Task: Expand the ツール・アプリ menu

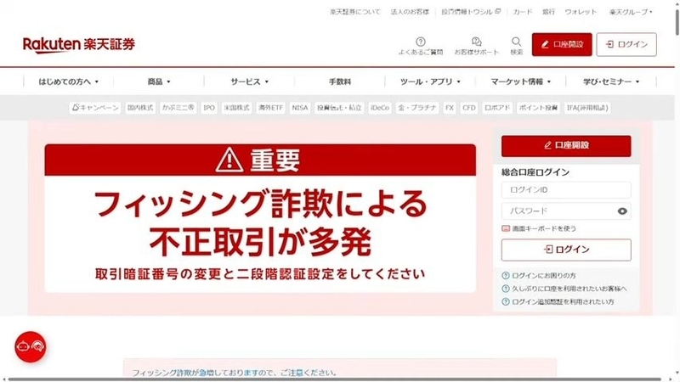Action: pos(430,81)
